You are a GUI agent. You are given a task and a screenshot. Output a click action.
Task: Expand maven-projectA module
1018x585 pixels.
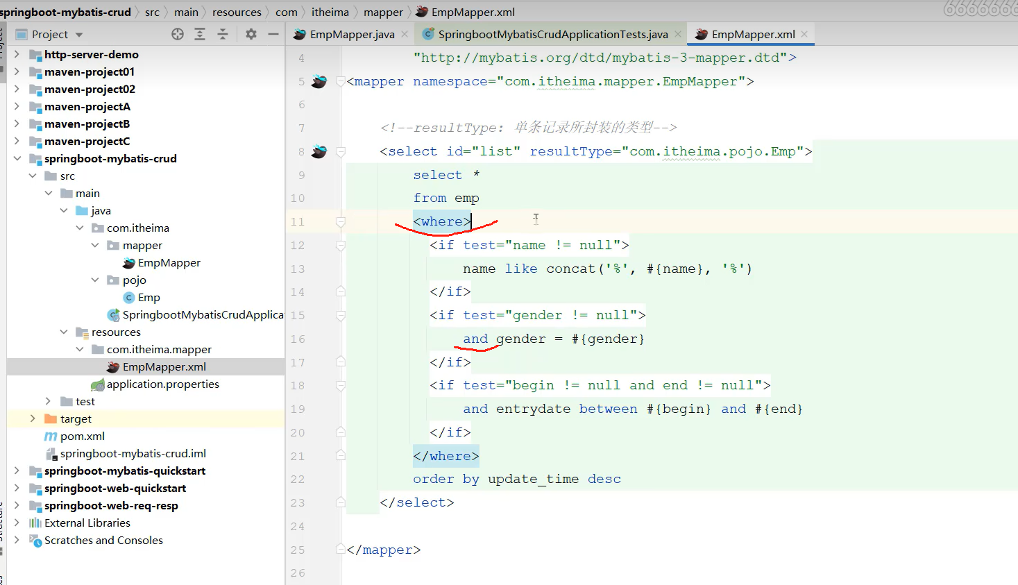17,106
